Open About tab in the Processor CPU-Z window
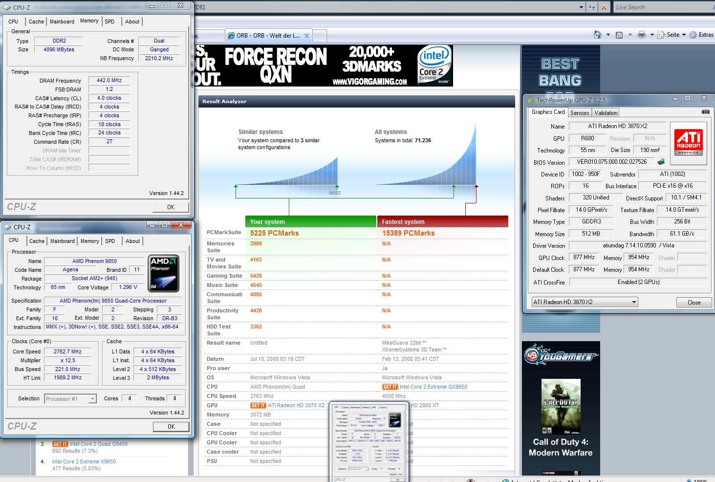Screen dimensions: 715x482 [x=132, y=241]
